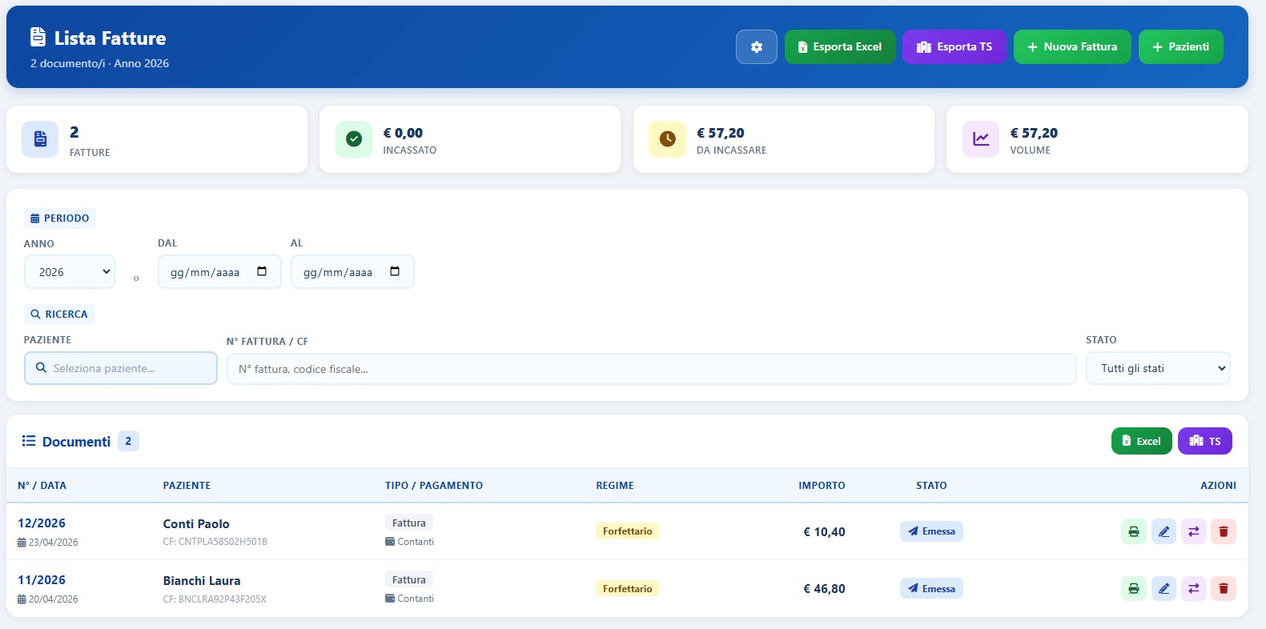Click the Documenti count badge 2
This screenshot has width=1266, height=629.
(x=128, y=441)
